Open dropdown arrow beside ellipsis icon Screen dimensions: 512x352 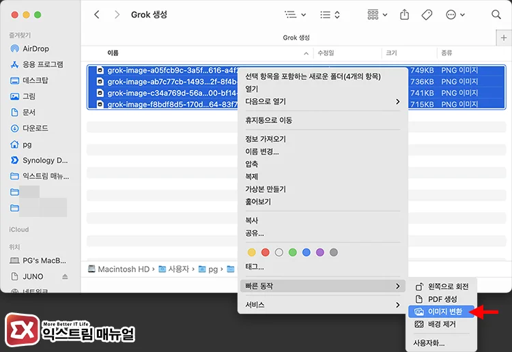pyautogui.click(x=462, y=15)
